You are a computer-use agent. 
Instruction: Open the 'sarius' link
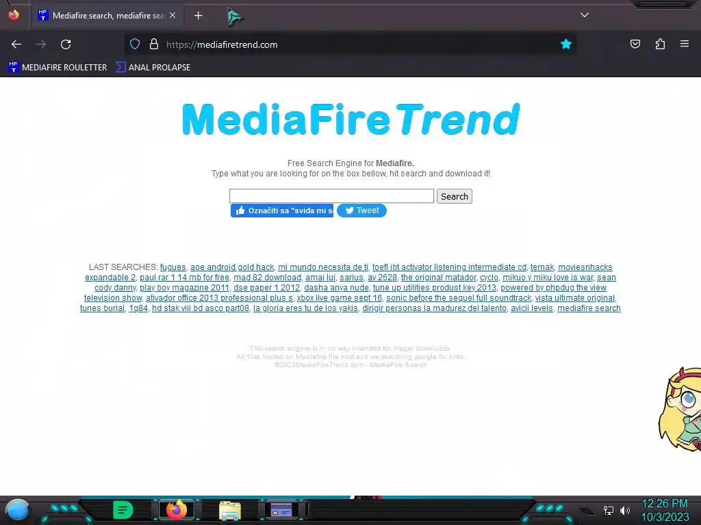(x=351, y=278)
